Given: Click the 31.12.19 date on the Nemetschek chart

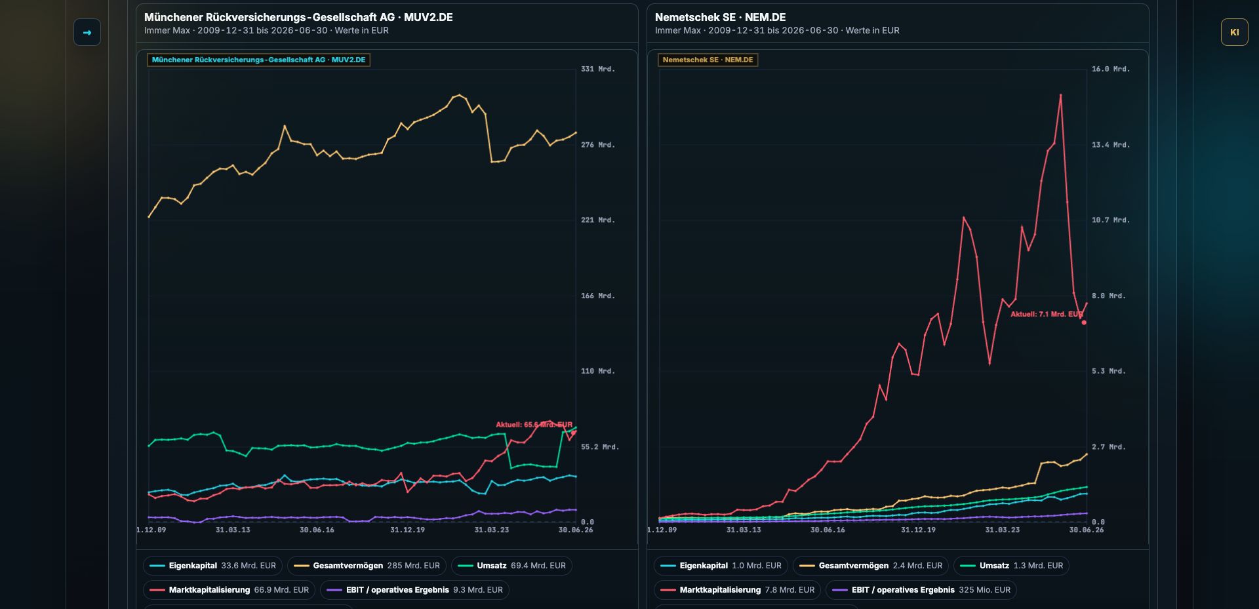Looking at the screenshot, I should (x=918, y=530).
